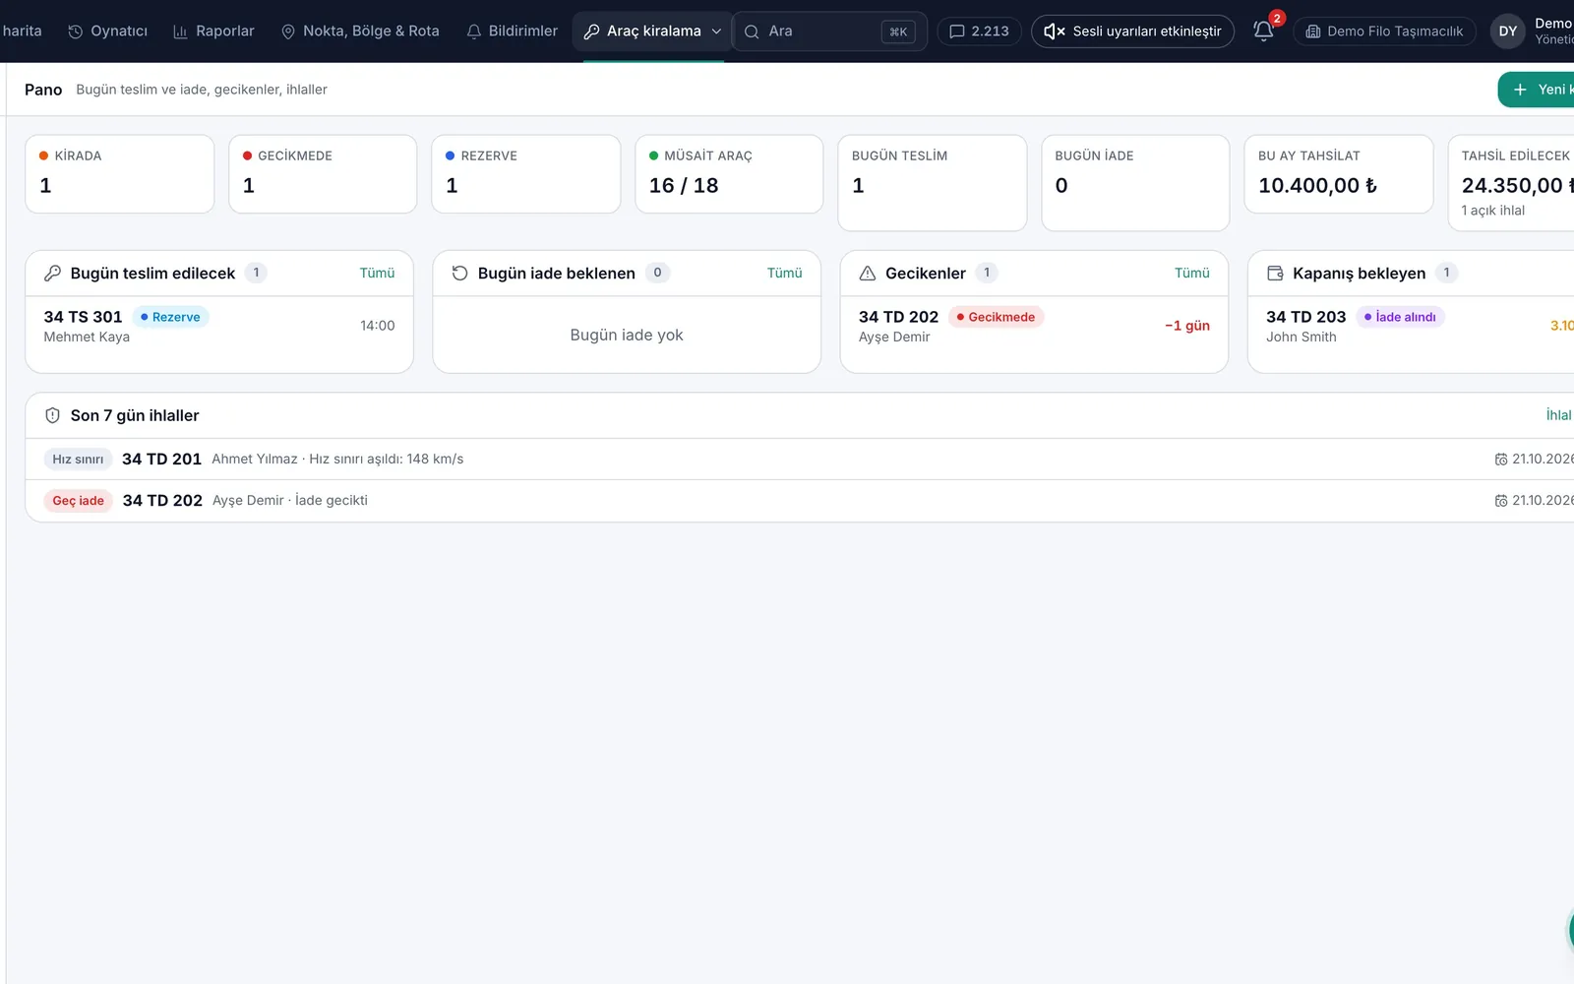Click the wallet icon beside Kapanış bekleyen
This screenshot has width=1574, height=984.
1275,274
